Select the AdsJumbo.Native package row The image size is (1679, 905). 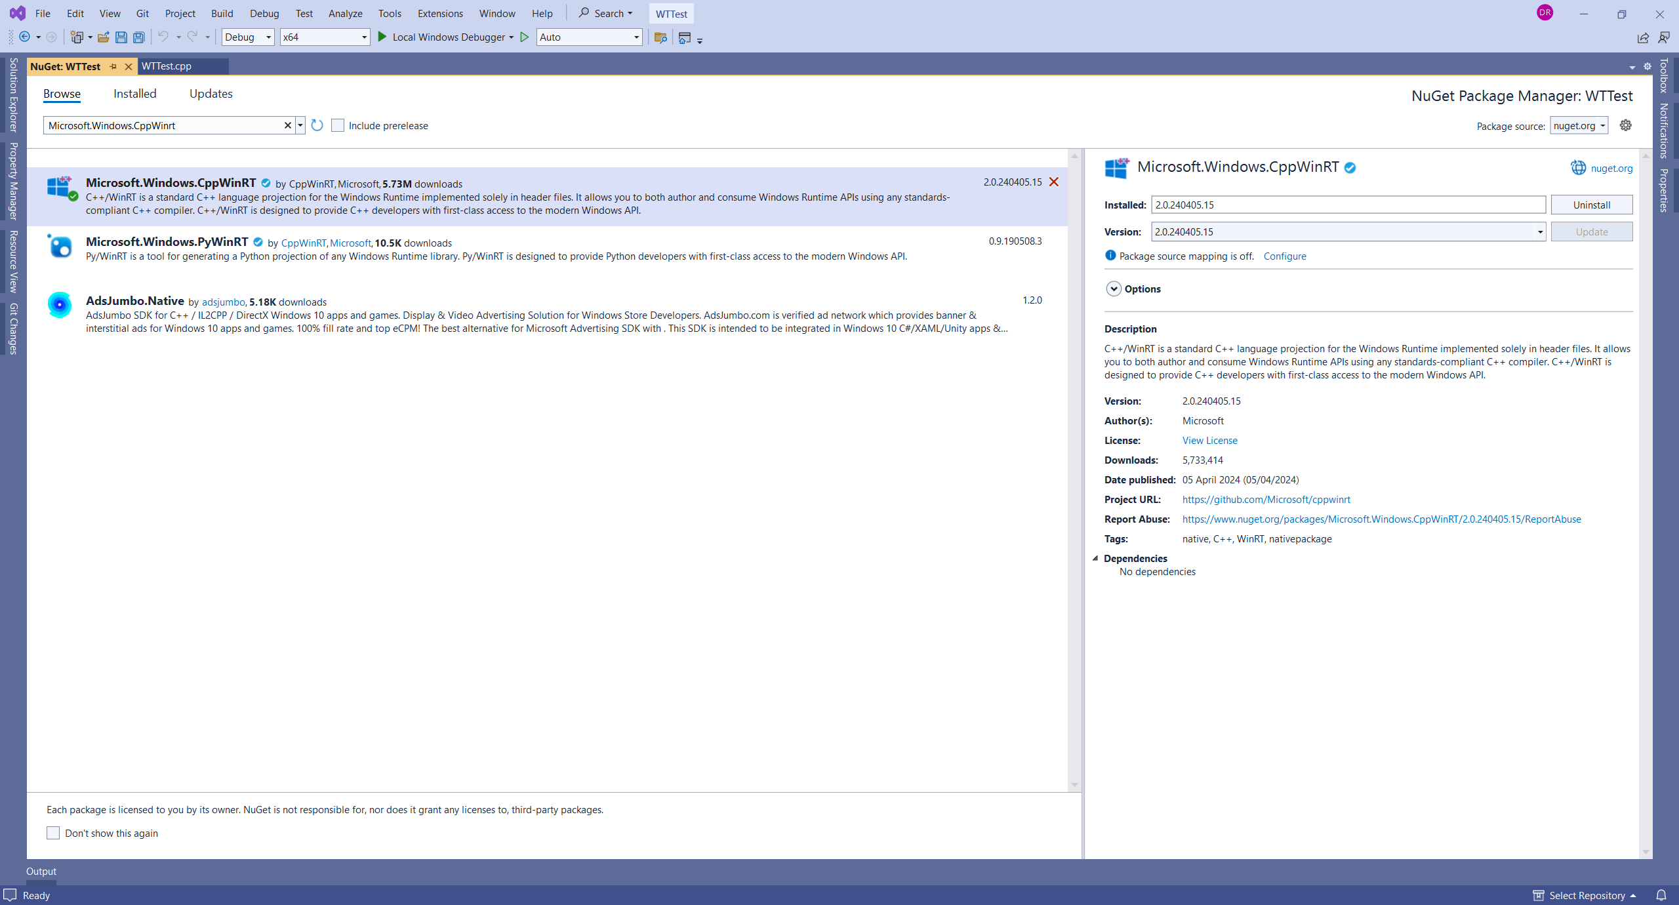[547, 315]
